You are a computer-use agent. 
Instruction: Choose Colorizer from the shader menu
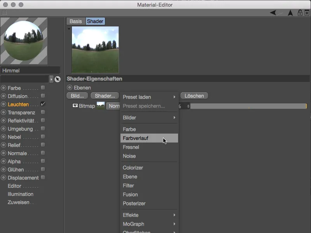tap(149, 168)
